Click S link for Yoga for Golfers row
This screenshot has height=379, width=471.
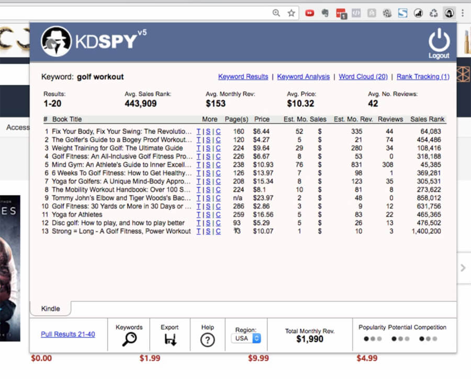pyautogui.click(x=208, y=181)
